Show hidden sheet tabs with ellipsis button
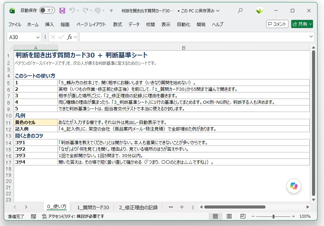This screenshot has width=324, height=226. pos(171,207)
